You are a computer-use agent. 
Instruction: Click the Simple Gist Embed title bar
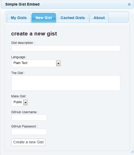[x=67, y=4]
